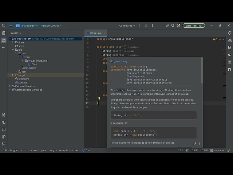Open the Current File run configuration dropdown
233x175 pixels.
pyautogui.click(x=127, y=26)
